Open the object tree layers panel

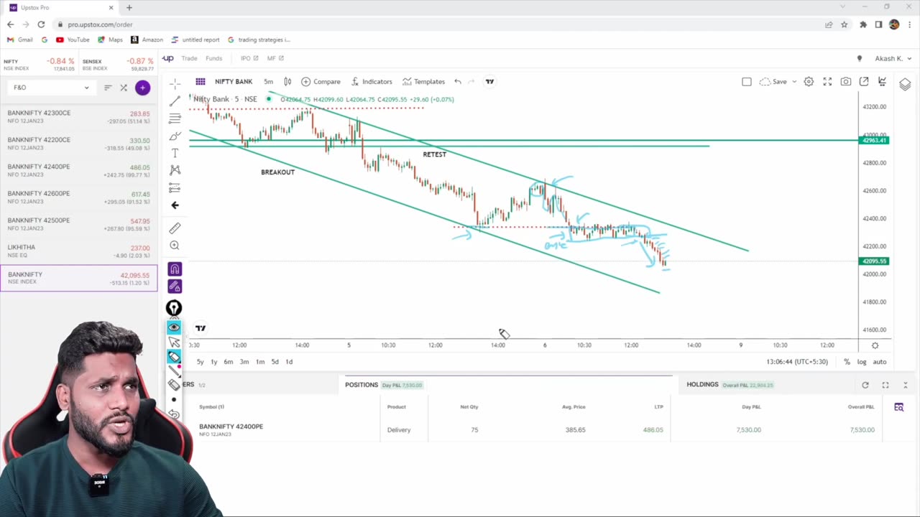(905, 85)
